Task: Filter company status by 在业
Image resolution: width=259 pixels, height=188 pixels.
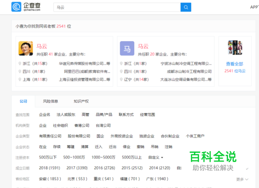Action: tap(43, 147)
